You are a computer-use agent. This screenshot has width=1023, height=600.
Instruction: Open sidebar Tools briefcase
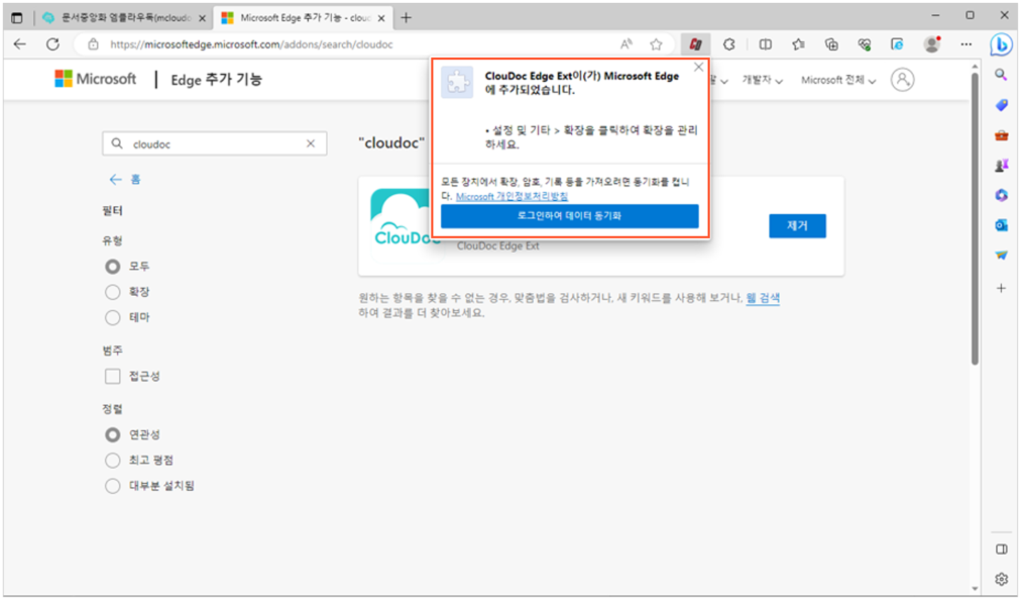pos(1001,136)
